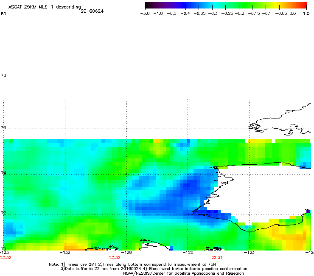This screenshot has width=314, height=276.
Task: Click the -0.2 color scale label
Action: (239, 14)
